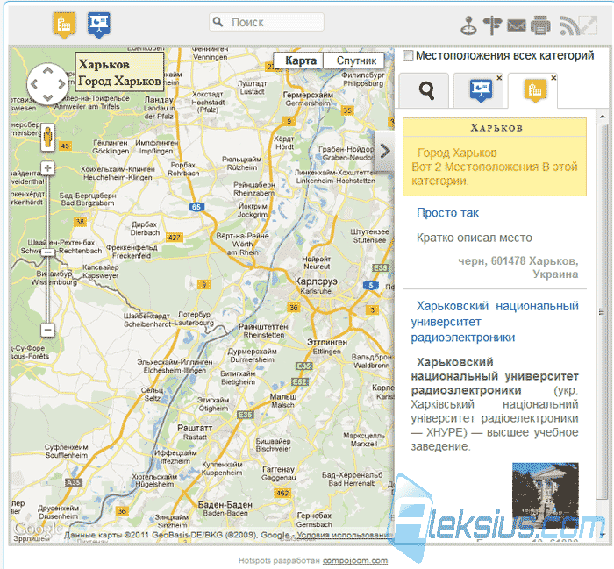The image size is (614, 569).
Task: Open directions signpost icon
Action: pyautogui.click(x=492, y=25)
